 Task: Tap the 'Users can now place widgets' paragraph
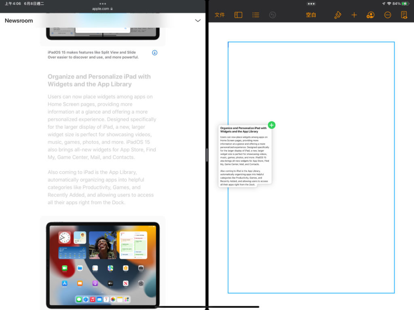coord(102,127)
